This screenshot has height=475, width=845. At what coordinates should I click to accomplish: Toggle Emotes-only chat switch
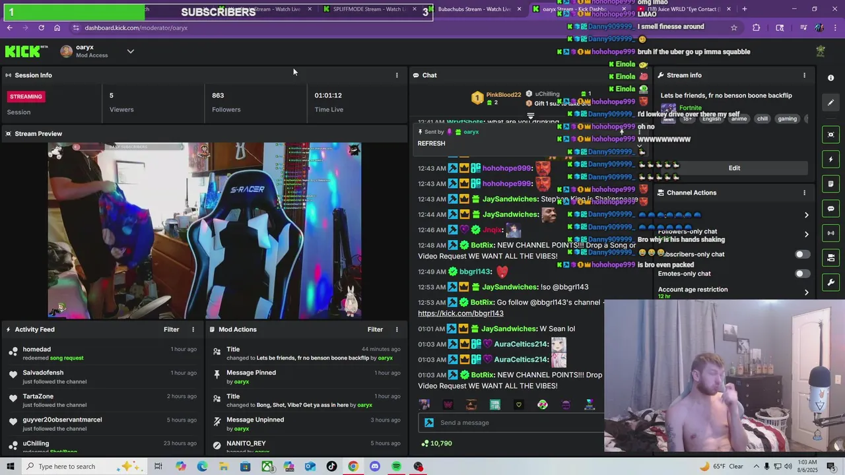click(x=802, y=273)
